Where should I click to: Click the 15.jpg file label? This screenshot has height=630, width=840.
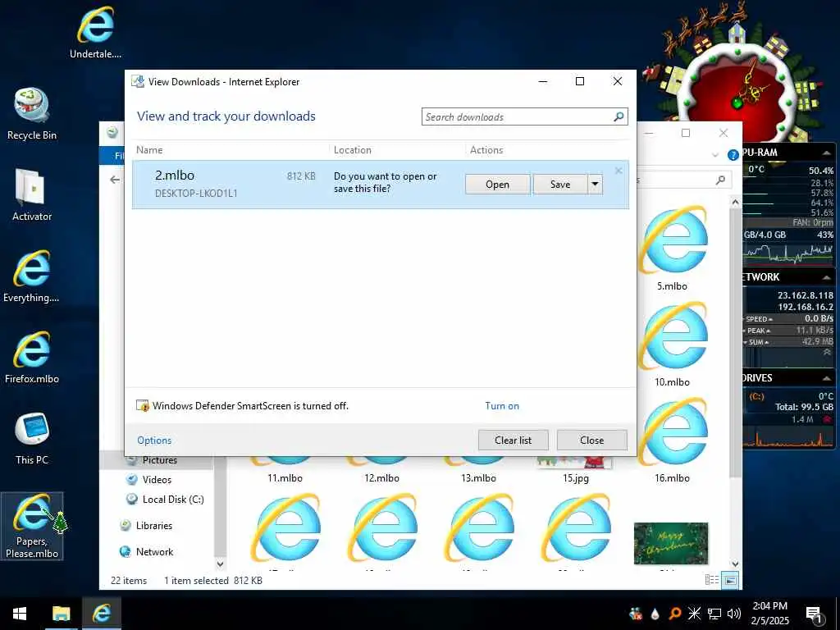click(575, 478)
